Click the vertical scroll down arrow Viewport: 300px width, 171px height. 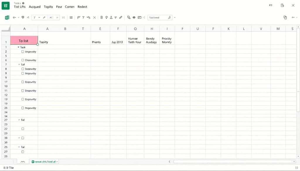[x=298, y=156]
